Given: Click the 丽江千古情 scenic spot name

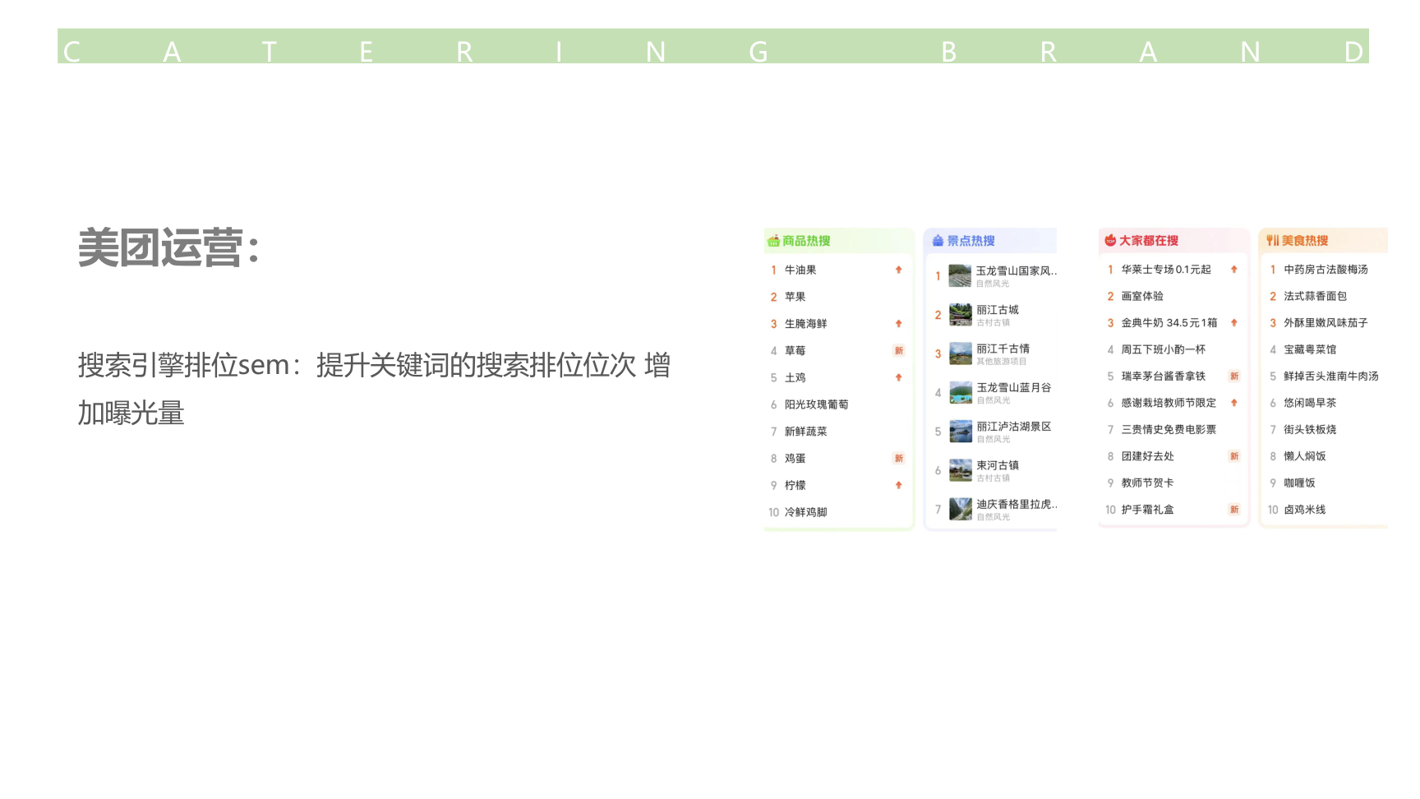Looking at the screenshot, I should pos(1003,349).
